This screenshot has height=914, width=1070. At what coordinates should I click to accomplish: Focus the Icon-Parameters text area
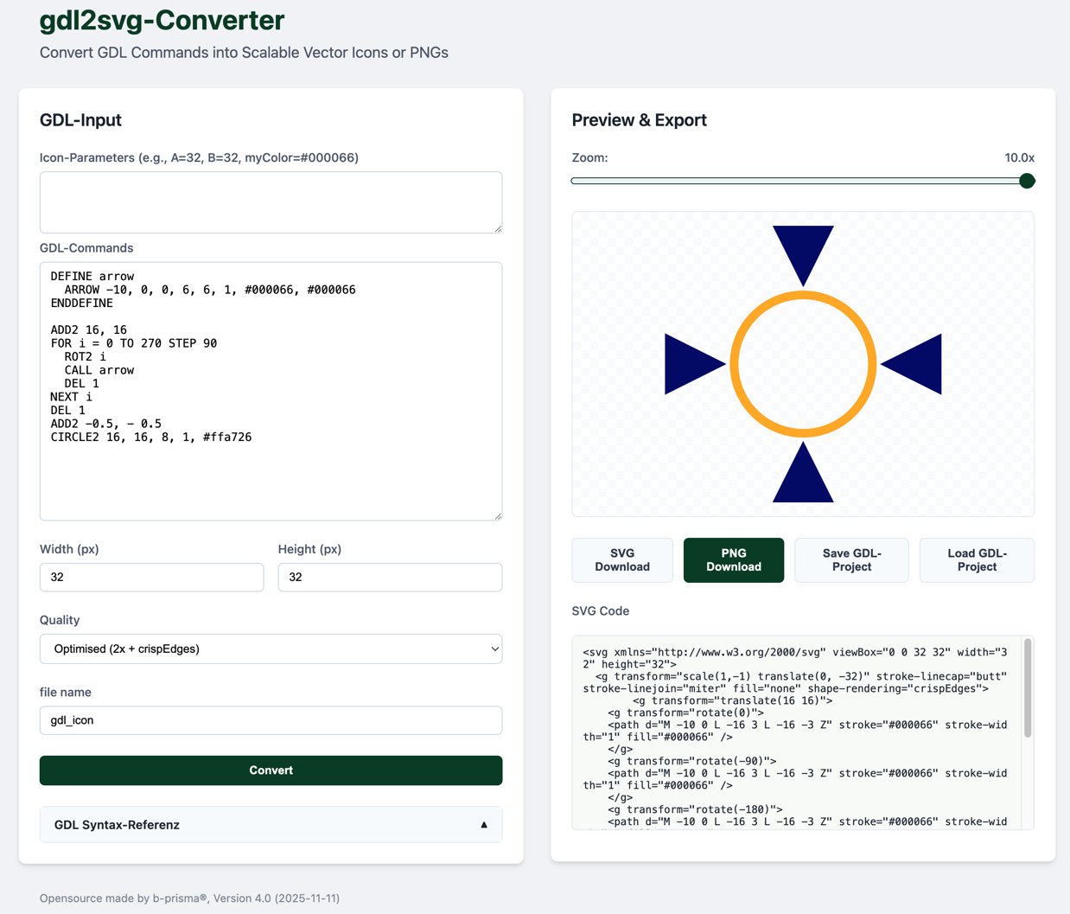[271, 202]
